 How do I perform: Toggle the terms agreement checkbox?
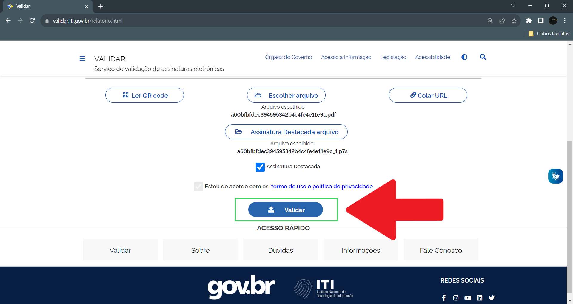198,187
